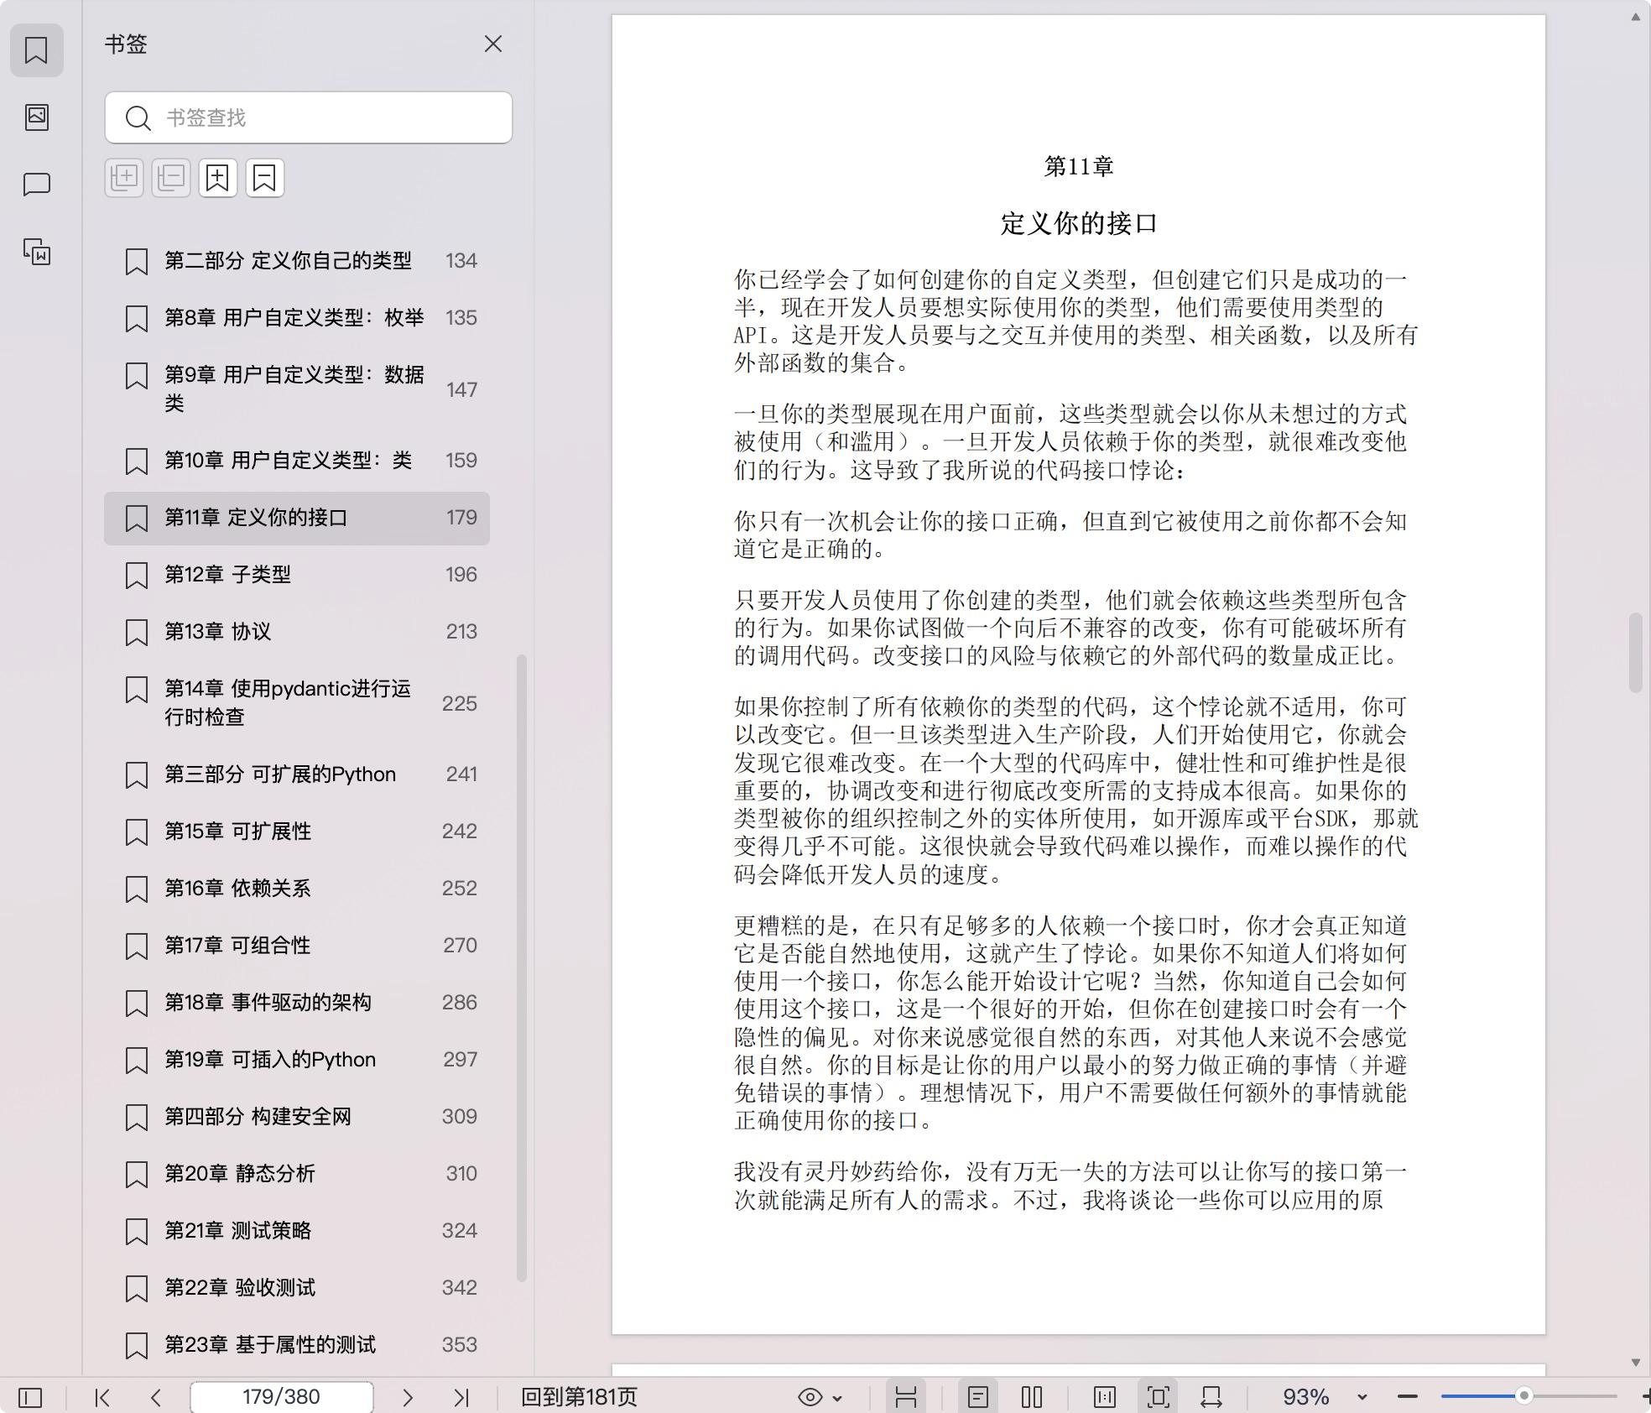Switch to single page view
This screenshot has height=1413, width=1651.
tap(978, 1397)
